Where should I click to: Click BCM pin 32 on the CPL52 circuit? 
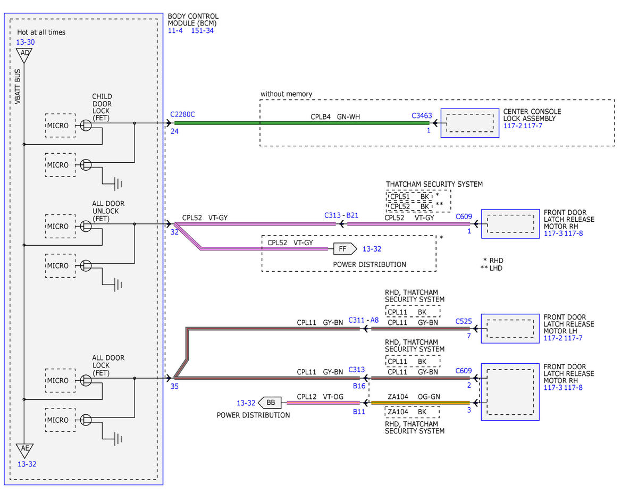point(175,232)
